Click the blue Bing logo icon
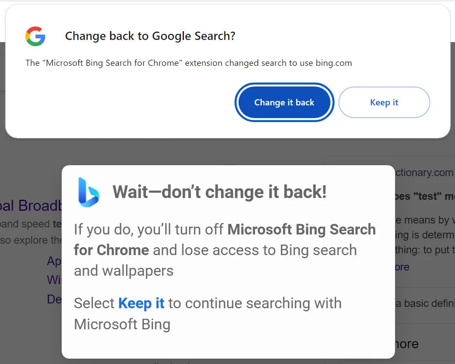 88,192
